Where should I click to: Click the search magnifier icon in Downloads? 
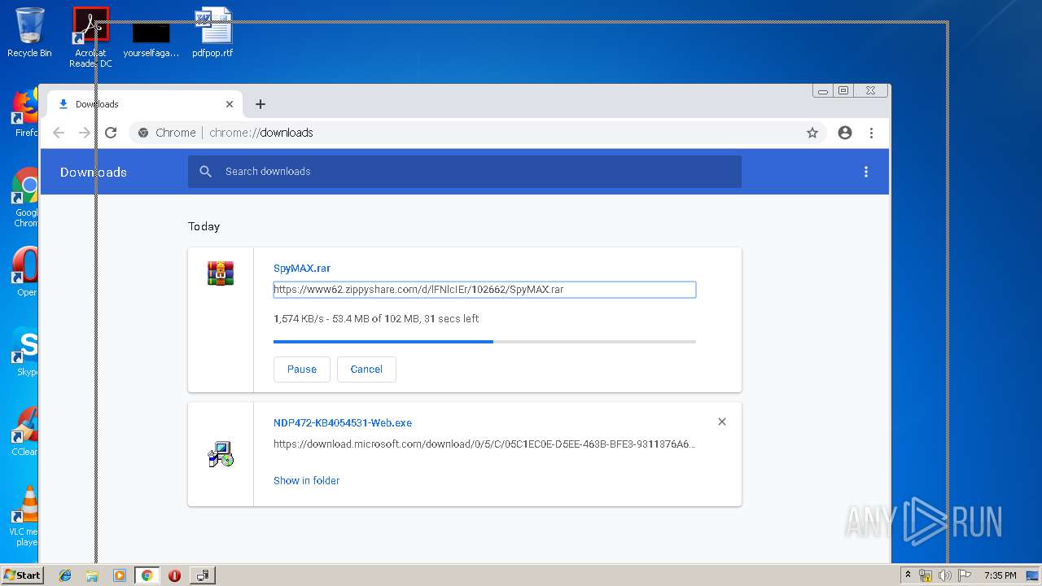(206, 172)
